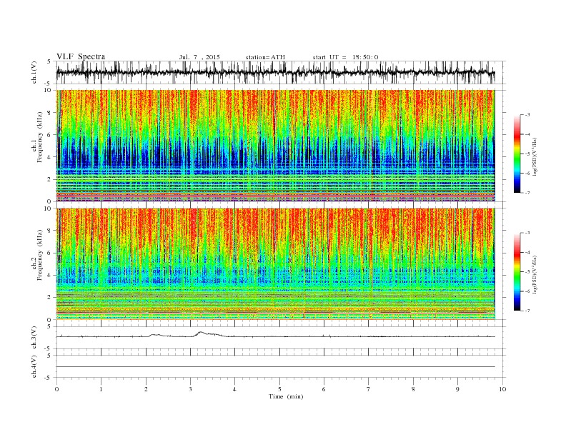Click the "-7" label on ch.2 colorbar
Screen dimensions: 566x437
pos(527,311)
